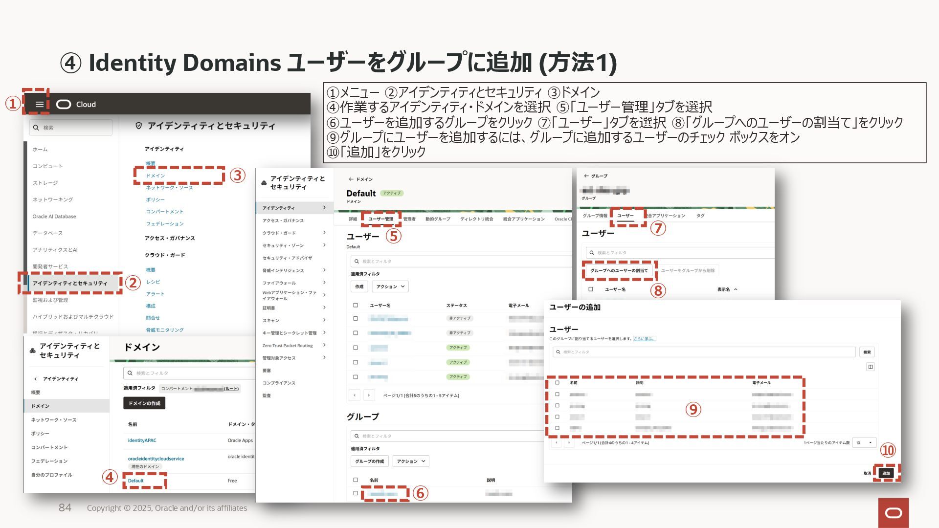This screenshot has height=528, width=939.
Task: Click shield icon beside アイデンティティとセキュリティ heading
Action: tap(138, 126)
